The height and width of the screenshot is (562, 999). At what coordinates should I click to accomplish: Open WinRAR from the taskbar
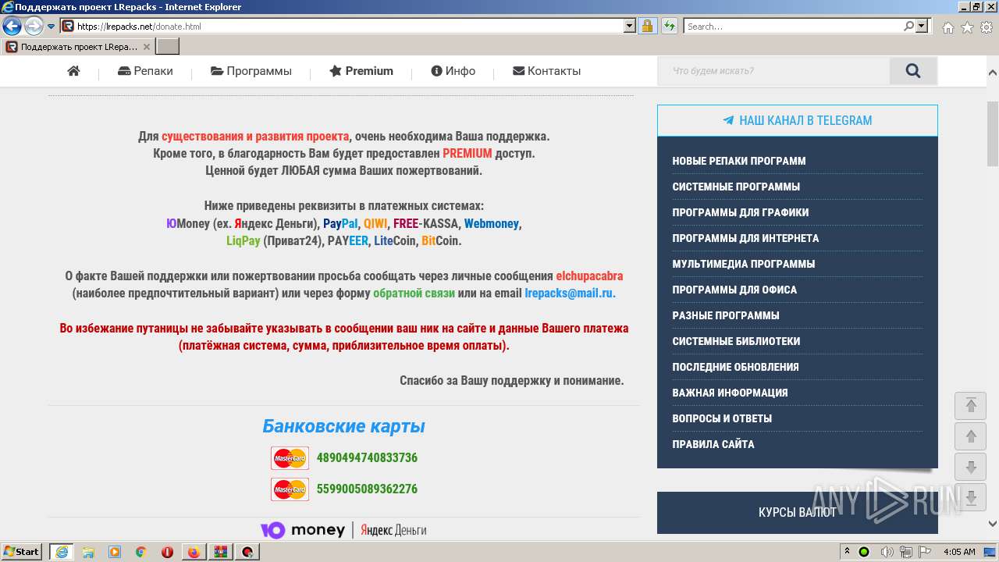click(221, 552)
